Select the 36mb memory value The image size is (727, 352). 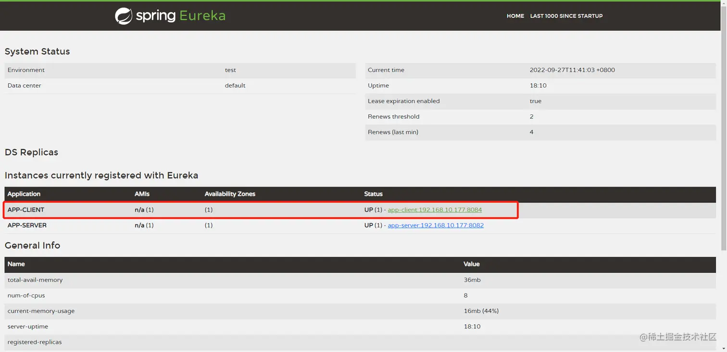pos(472,280)
